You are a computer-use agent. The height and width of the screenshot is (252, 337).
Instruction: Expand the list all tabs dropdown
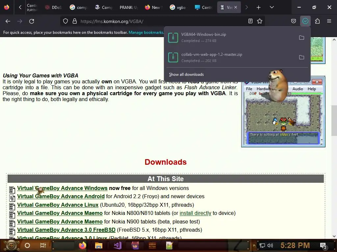coord(272,7)
